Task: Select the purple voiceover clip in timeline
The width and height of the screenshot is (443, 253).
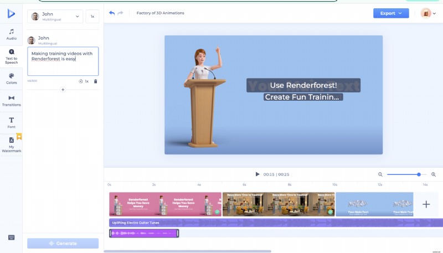Action: (144, 233)
